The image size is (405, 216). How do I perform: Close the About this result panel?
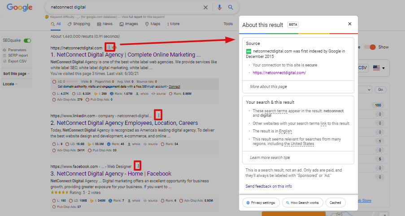[x=350, y=24]
